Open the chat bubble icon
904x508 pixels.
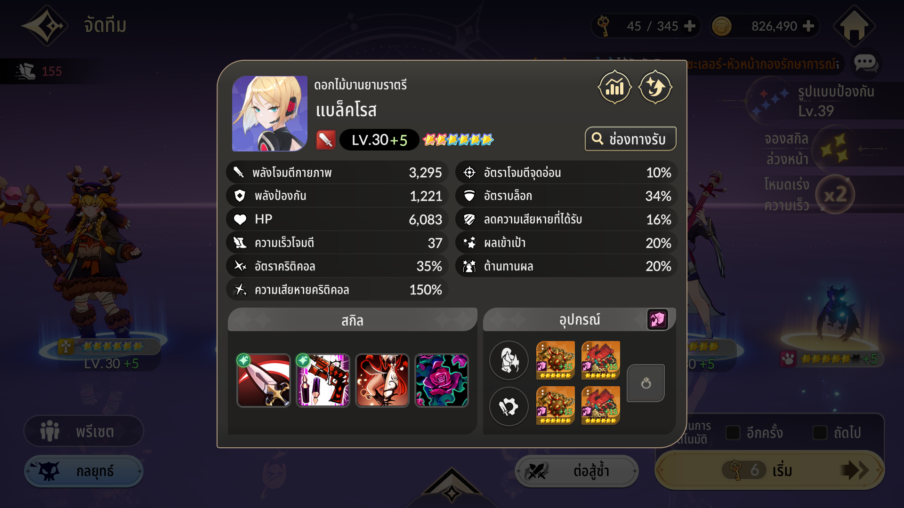click(x=865, y=63)
